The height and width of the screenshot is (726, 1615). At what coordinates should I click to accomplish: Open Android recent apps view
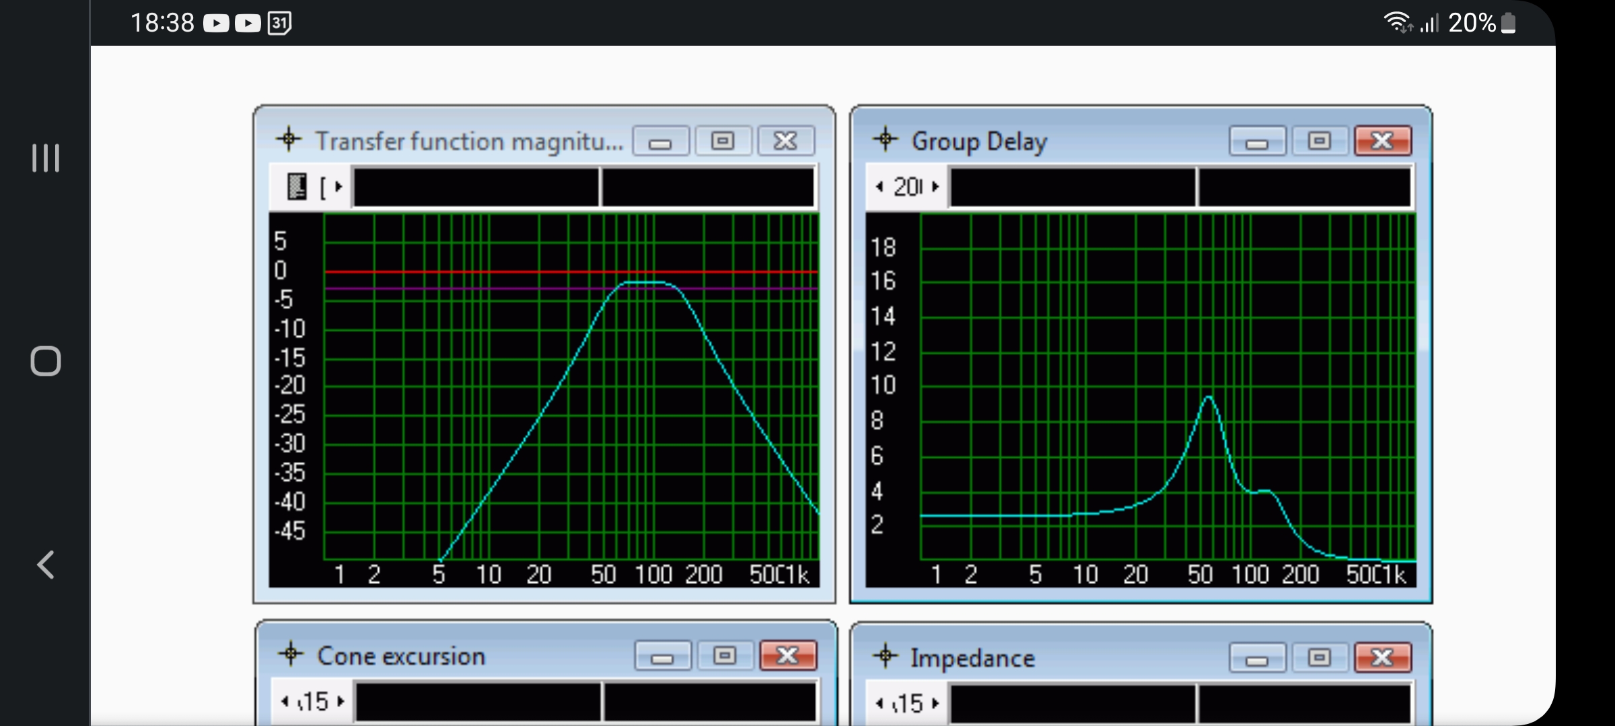pyautogui.click(x=45, y=158)
